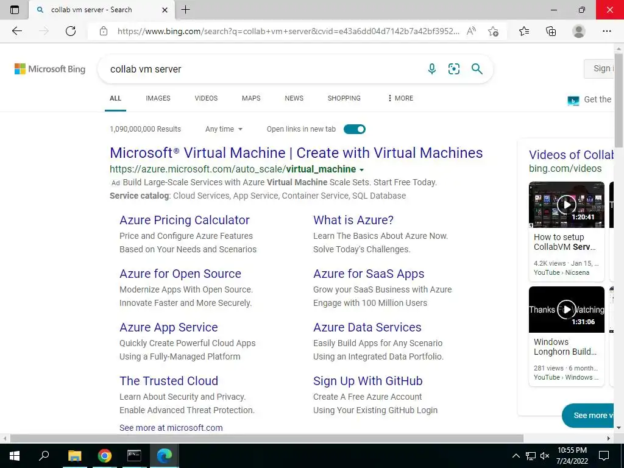This screenshot has width=624, height=468.
Task: Open 'Azure for SaaS Apps' link
Action: 369,274
